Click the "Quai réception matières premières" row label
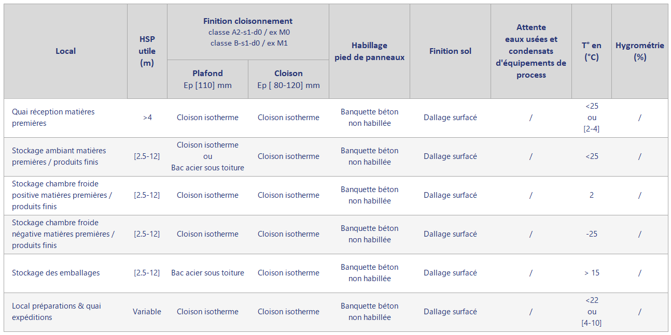The image size is (671, 335). [x=53, y=118]
